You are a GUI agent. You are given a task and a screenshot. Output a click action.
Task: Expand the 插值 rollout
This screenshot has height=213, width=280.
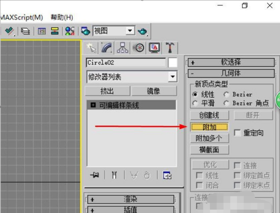click(131, 210)
